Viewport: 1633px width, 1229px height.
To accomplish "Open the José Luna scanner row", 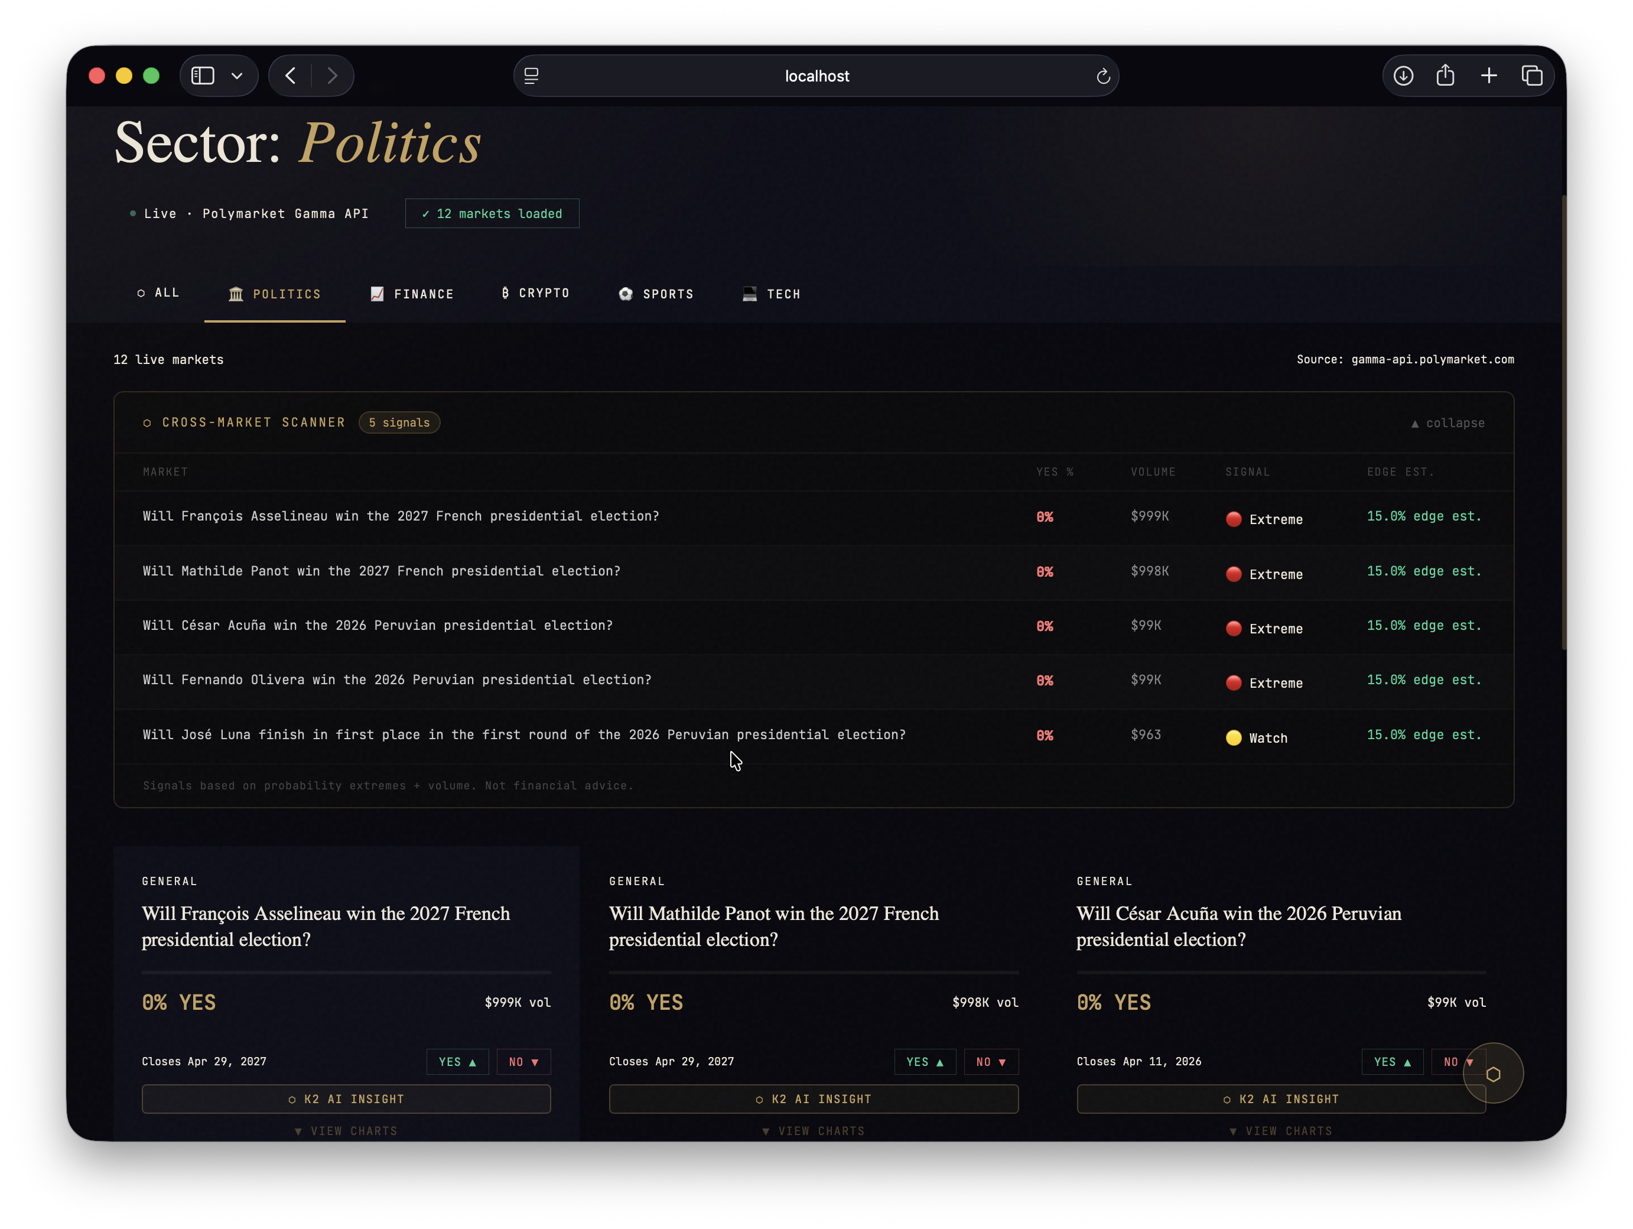I will click(523, 734).
